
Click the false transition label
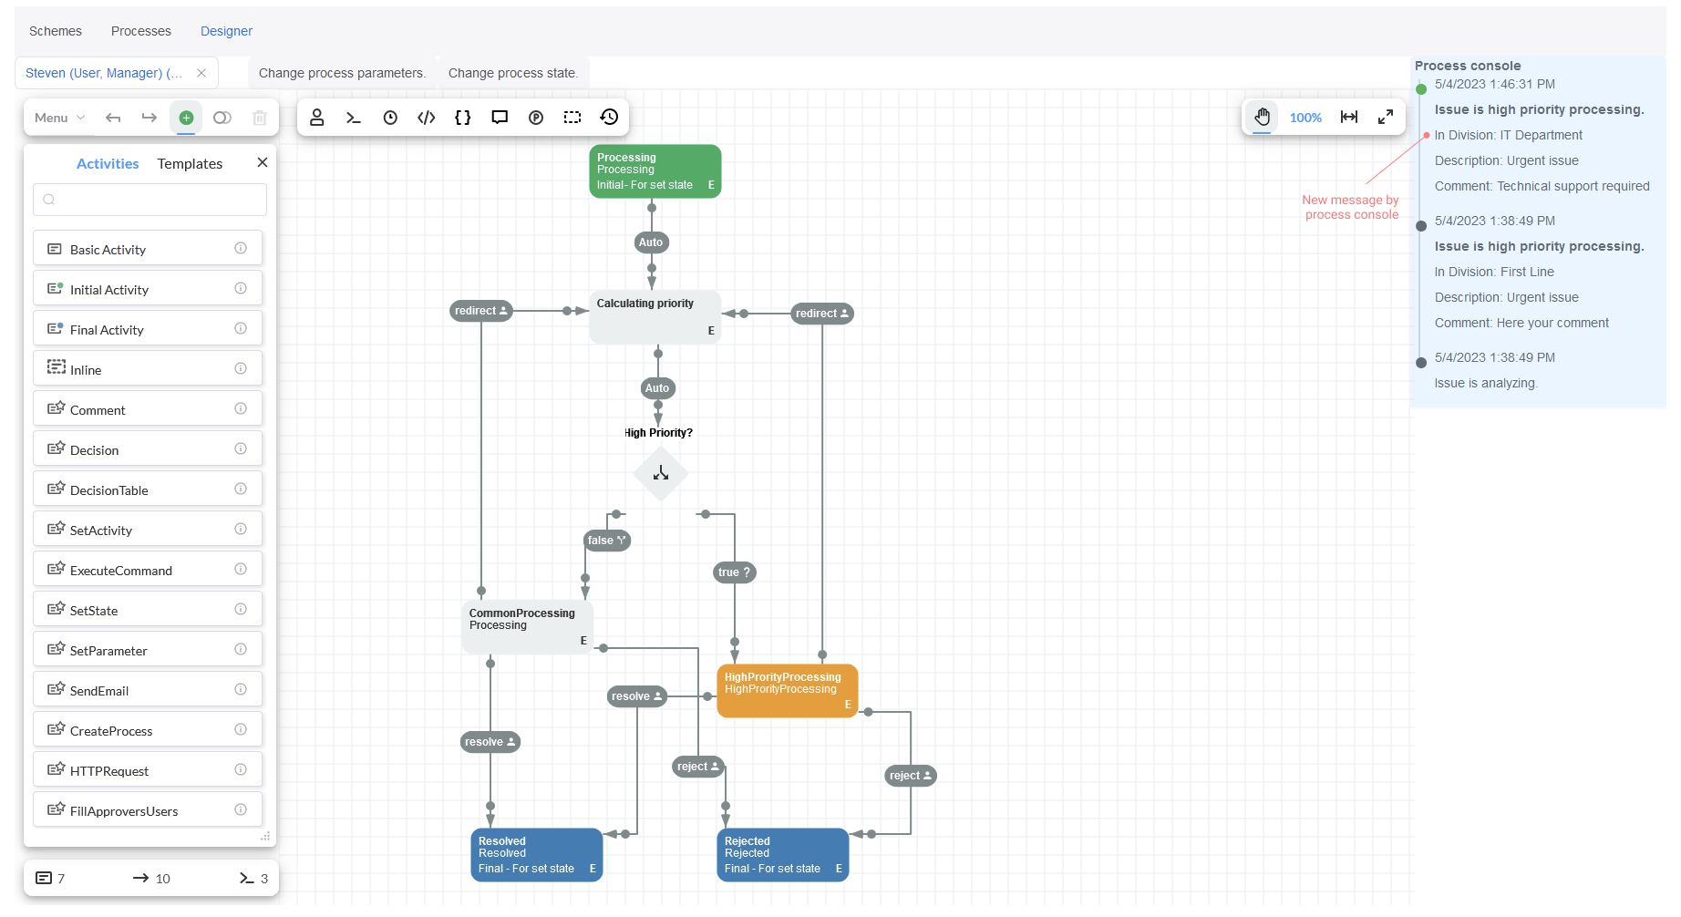click(607, 541)
